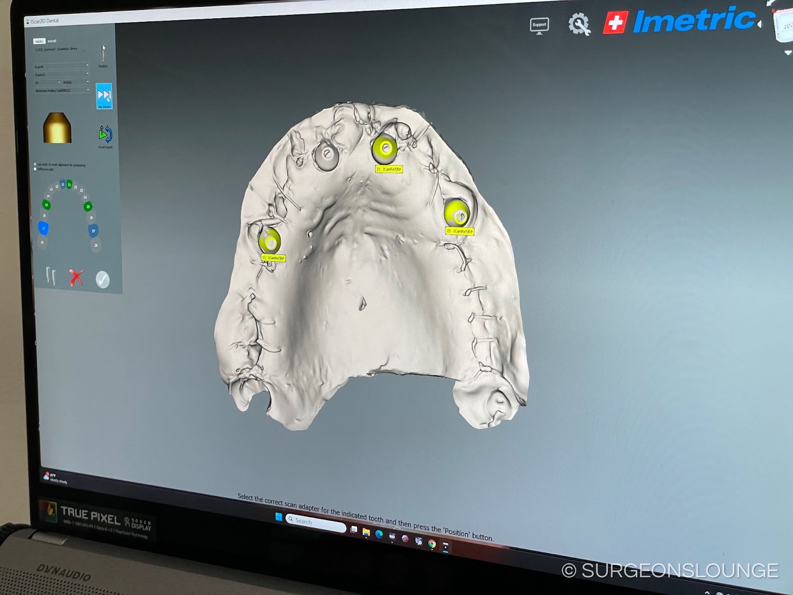Select grey tooth 13 in the arch chart
The image size is (793, 595).
[x=51, y=189]
